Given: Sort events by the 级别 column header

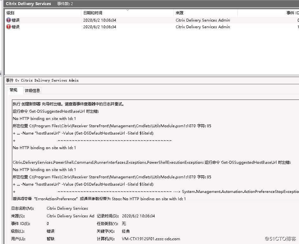Looking at the screenshot, I should 10,13.
